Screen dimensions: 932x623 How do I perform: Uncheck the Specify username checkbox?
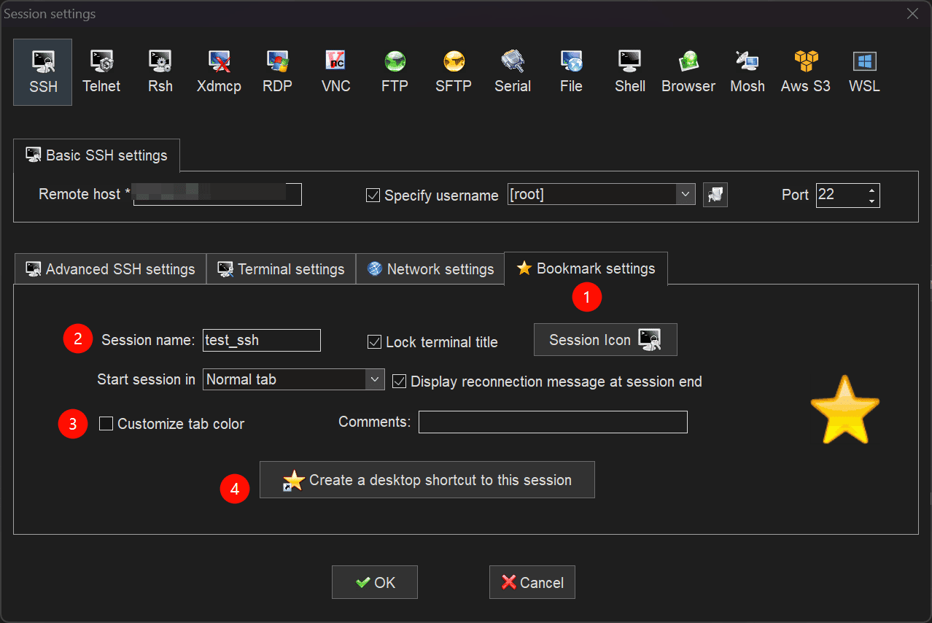tap(373, 196)
